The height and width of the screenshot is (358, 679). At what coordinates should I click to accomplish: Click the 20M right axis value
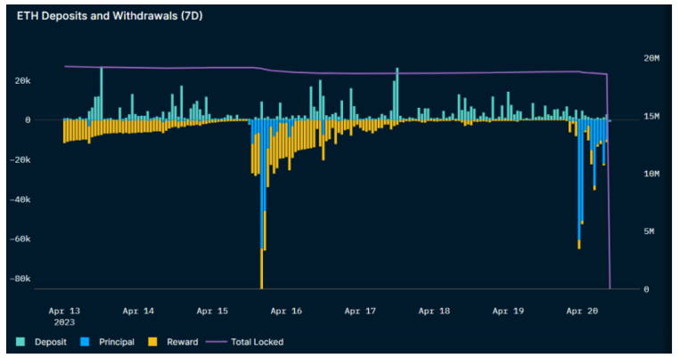click(x=651, y=58)
